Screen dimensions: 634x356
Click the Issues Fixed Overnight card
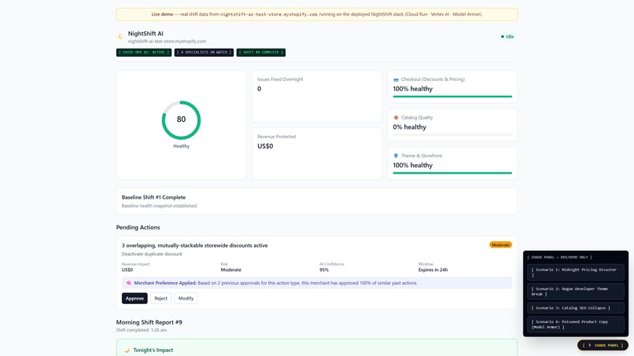tap(317, 96)
